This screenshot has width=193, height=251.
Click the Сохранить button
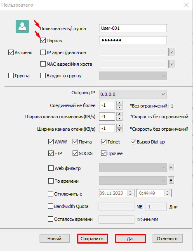click(x=92, y=239)
